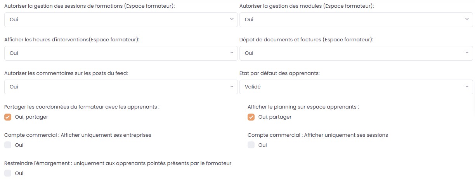Screen dimensions: 475x187
Task: Click chevron arrow of gestion des modules select
Action: [x=467, y=19]
